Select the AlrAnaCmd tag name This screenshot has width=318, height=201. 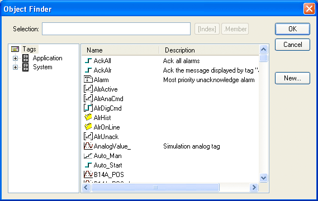108,99
